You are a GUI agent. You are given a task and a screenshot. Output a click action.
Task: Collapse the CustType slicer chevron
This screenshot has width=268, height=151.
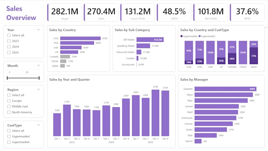(39, 125)
